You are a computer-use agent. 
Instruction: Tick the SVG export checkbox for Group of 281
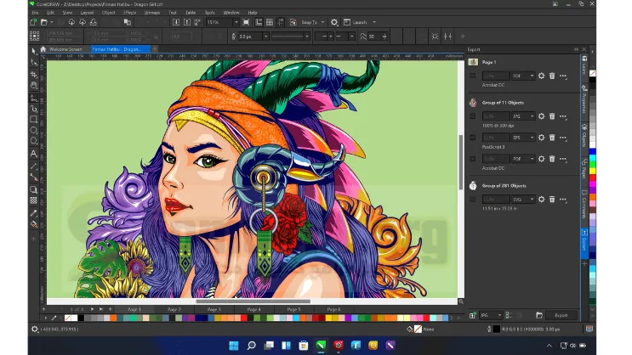tap(473, 199)
